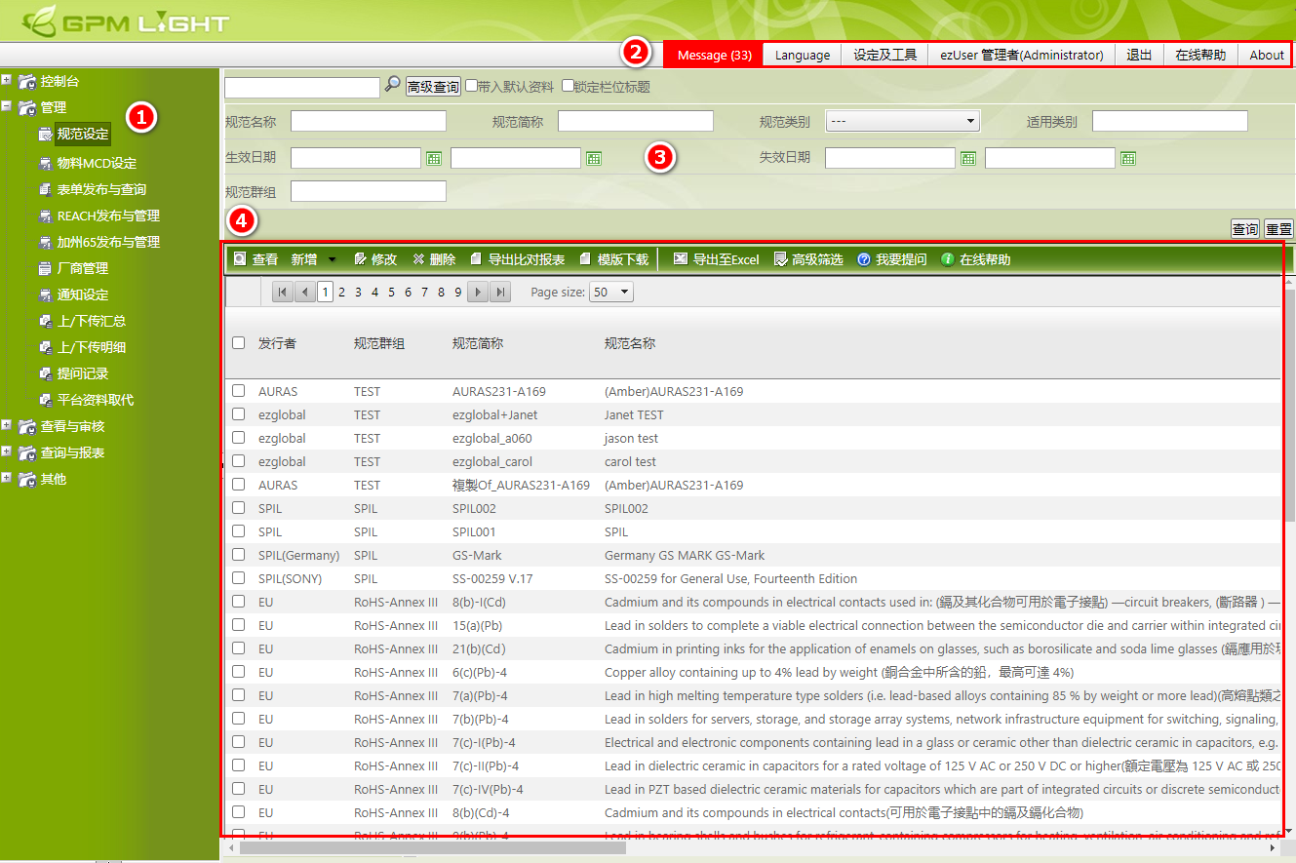Check row GS-Mark checkbox
Image resolution: width=1296 pixels, height=863 pixels.
(239, 555)
